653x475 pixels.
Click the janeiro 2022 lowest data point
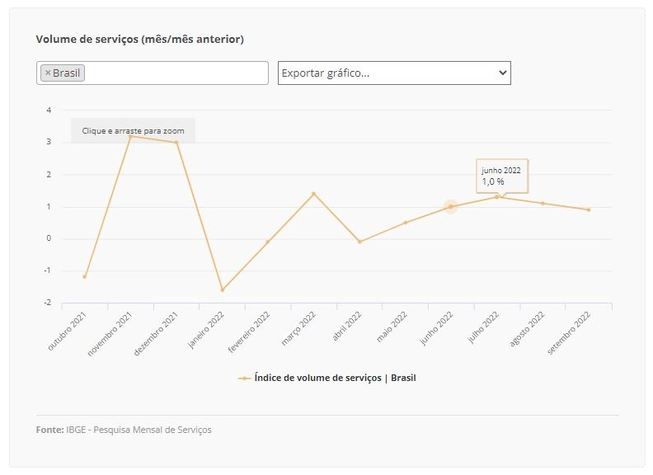pyautogui.click(x=223, y=290)
